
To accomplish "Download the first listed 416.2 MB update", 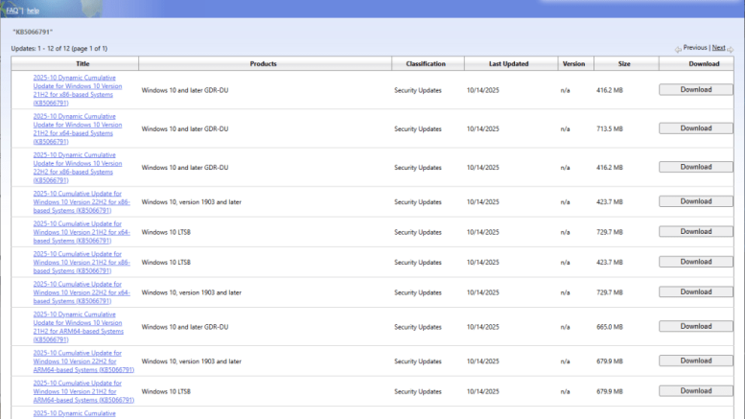I will 695,89.
